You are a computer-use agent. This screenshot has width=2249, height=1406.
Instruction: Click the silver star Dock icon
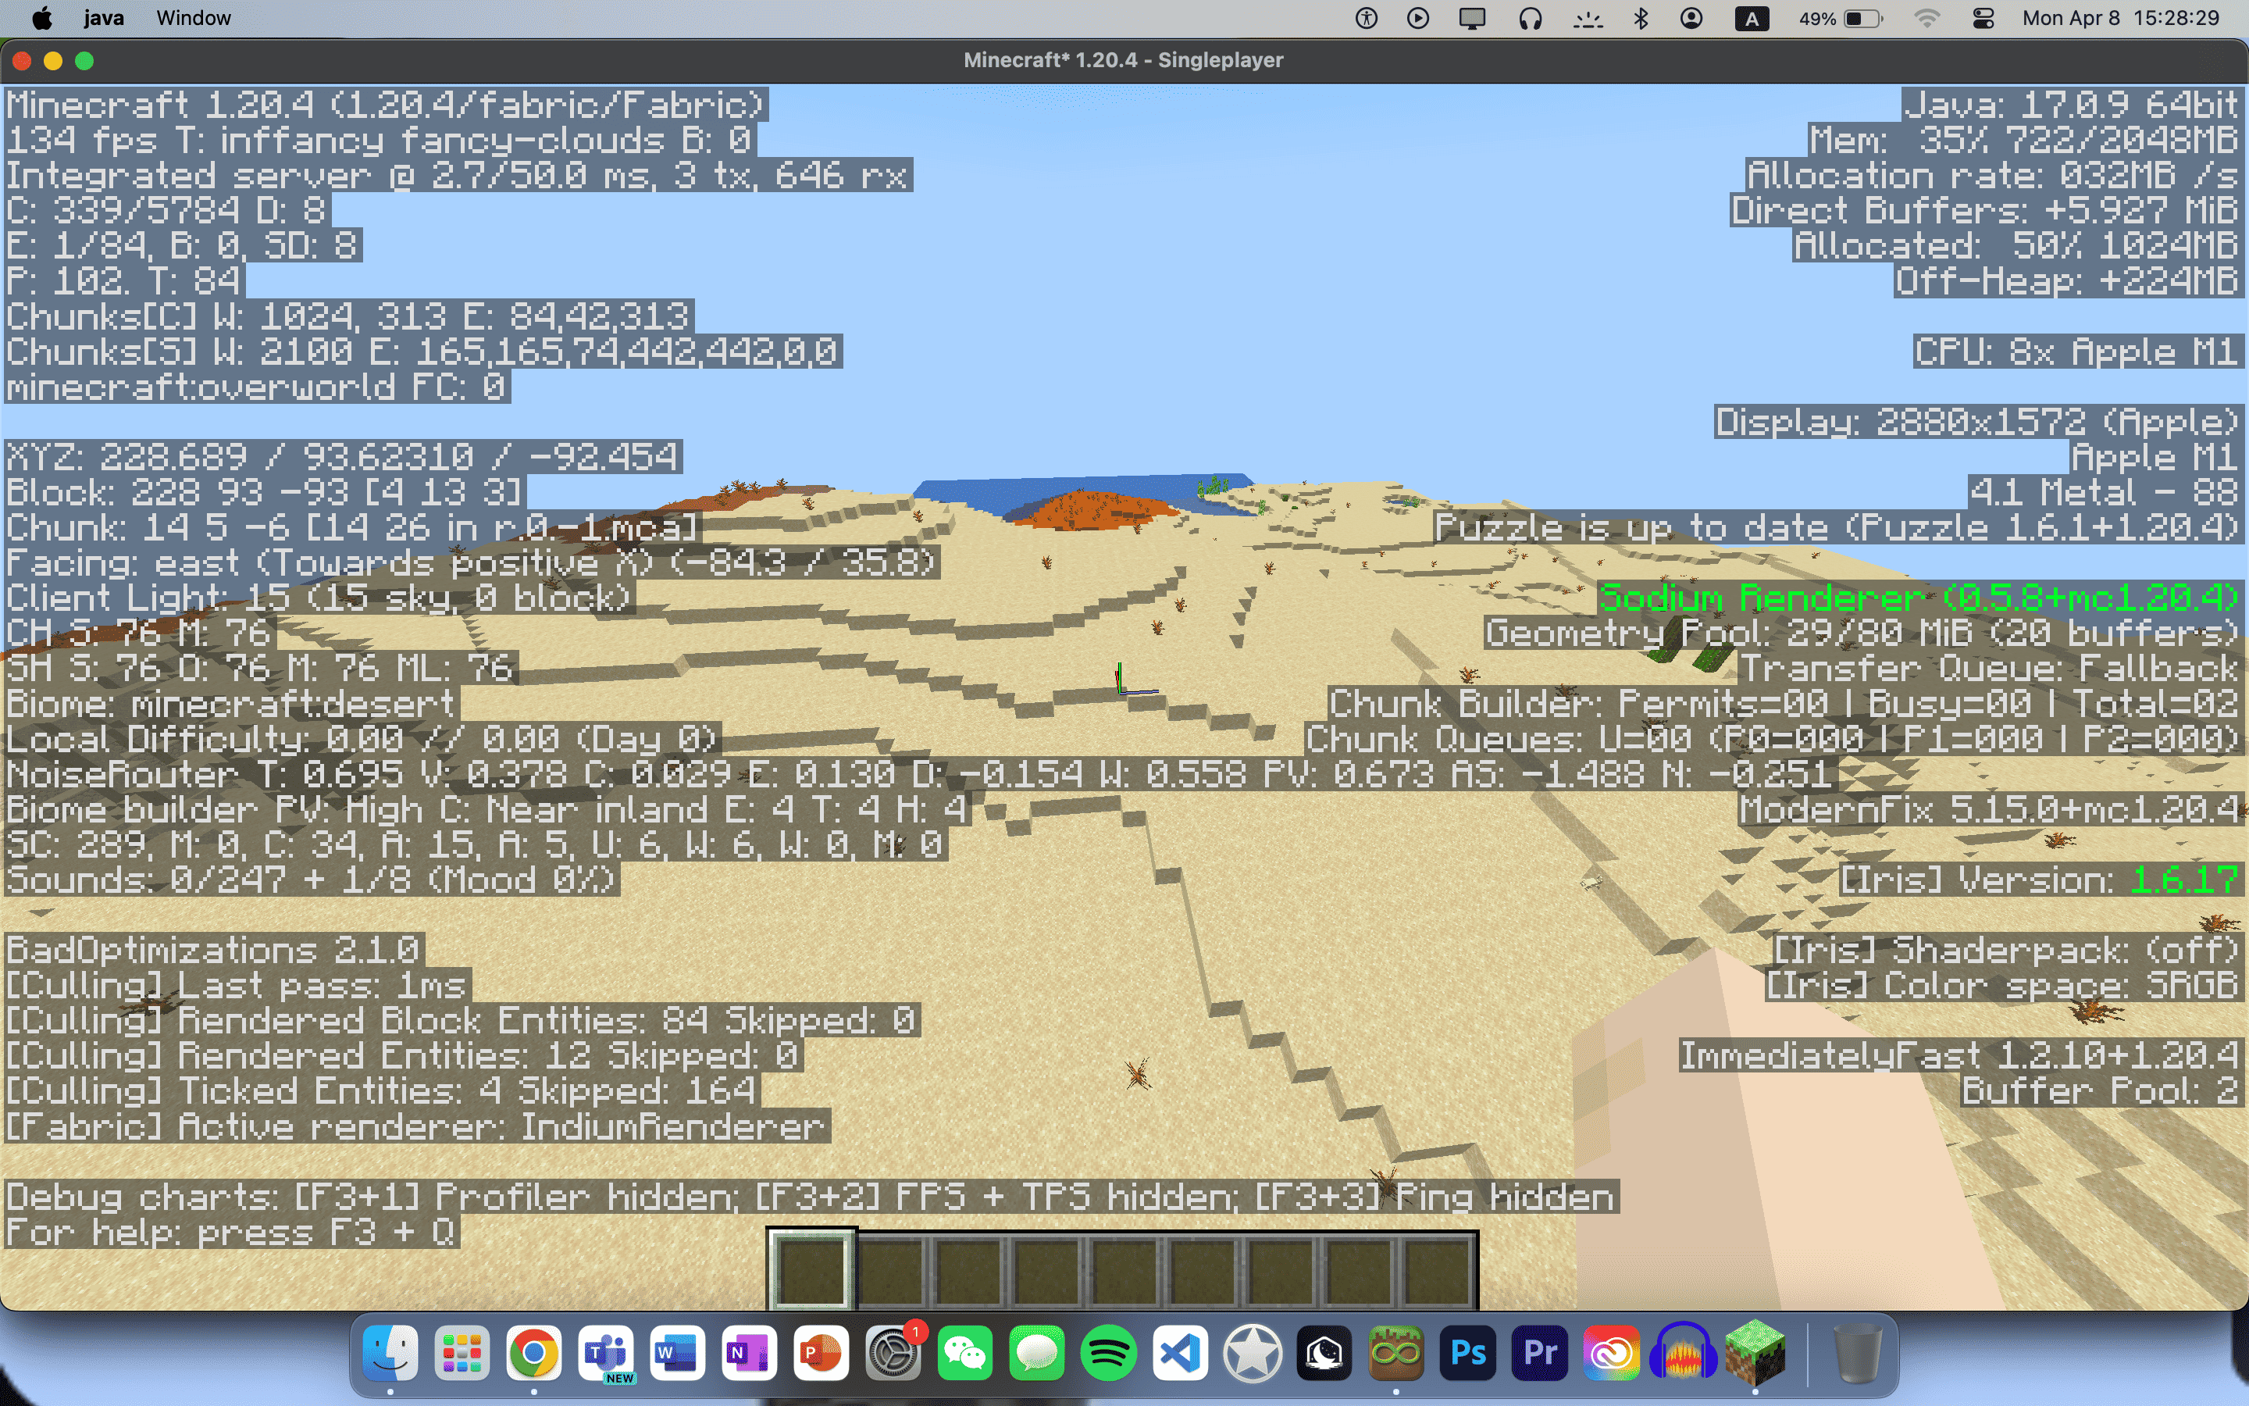pyautogui.click(x=1253, y=1353)
